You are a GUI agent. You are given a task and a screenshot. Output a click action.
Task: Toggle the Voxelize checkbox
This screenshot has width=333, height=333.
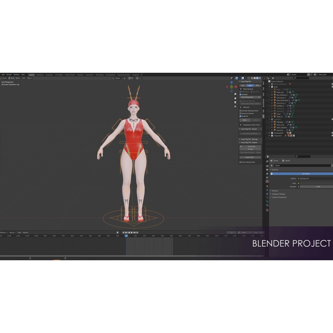(x=240, y=95)
